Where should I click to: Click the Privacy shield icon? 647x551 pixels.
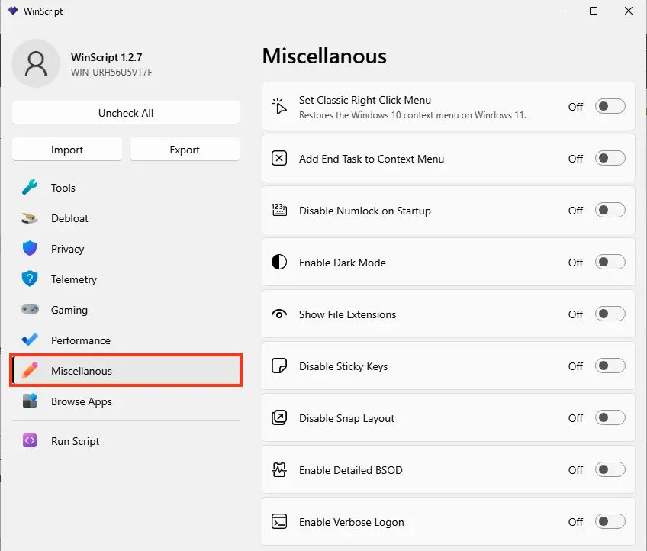(30, 249)
